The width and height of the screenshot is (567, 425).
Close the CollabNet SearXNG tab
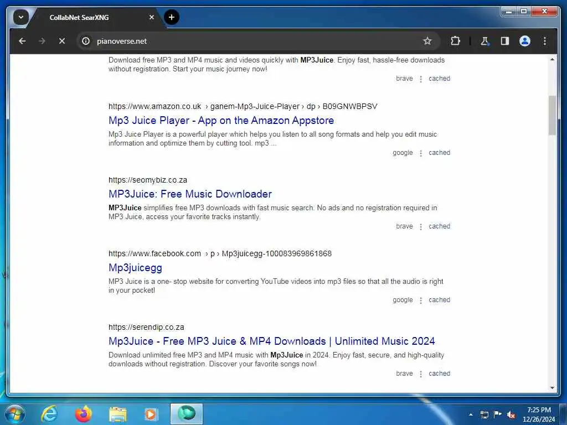pos(152,17)
